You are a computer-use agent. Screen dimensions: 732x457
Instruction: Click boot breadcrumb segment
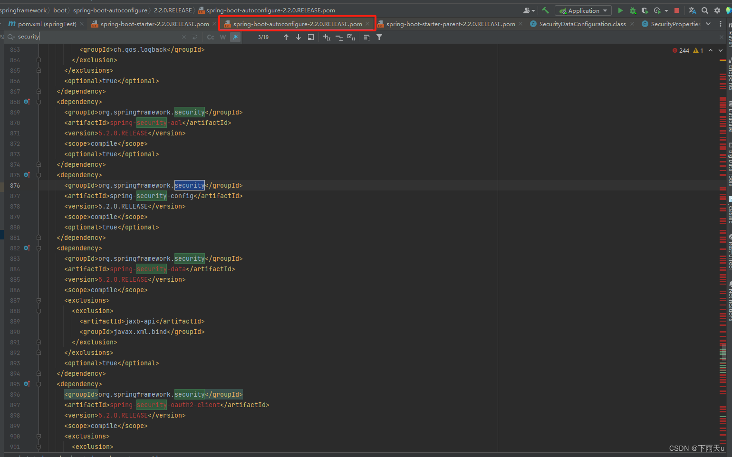tap(60, 10)
